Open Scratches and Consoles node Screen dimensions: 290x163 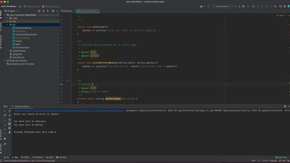(20, 64)
